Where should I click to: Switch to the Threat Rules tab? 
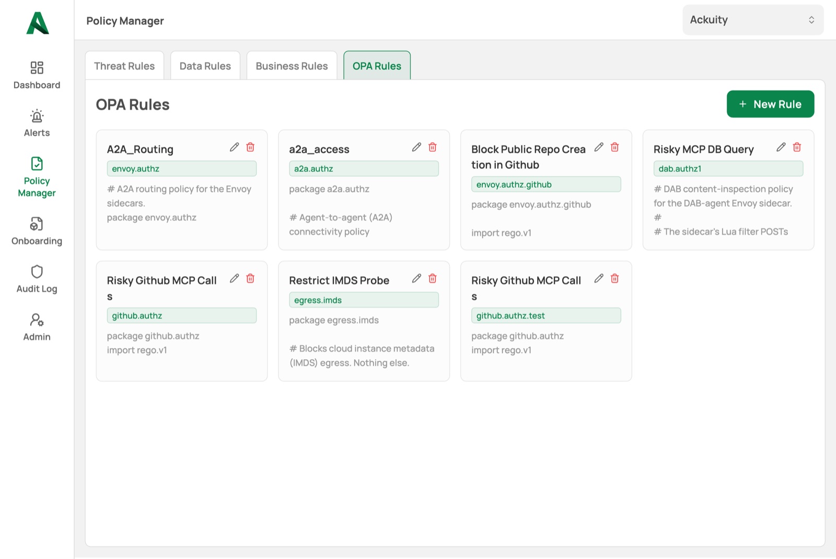124,66
